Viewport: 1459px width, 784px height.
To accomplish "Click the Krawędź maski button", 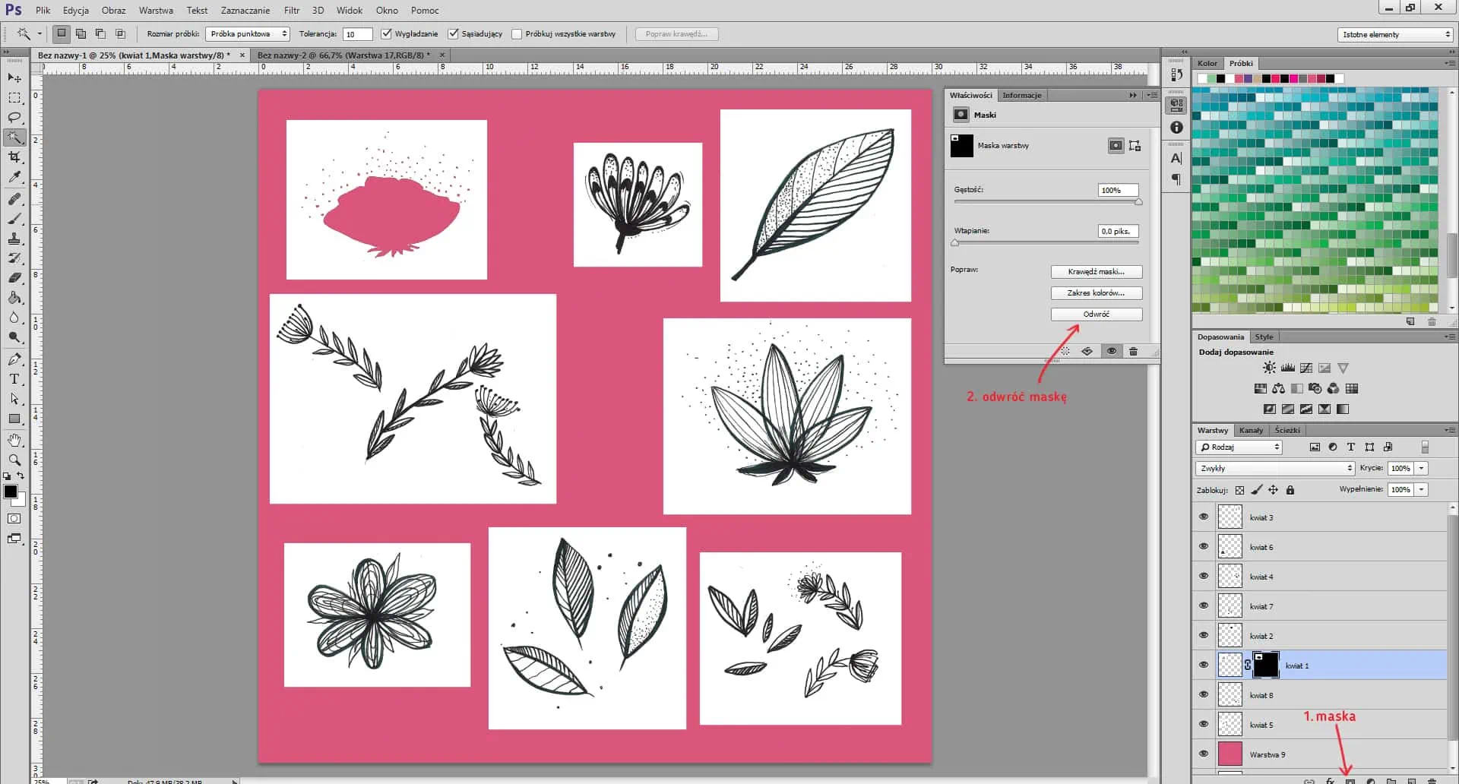I will 1096,272.
